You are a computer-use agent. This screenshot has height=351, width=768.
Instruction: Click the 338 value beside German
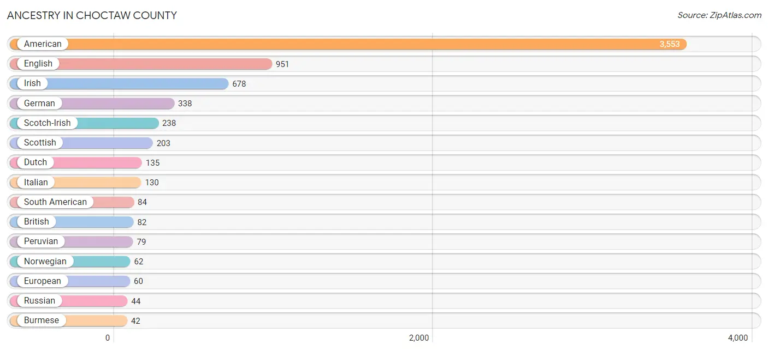pos(185,104)
